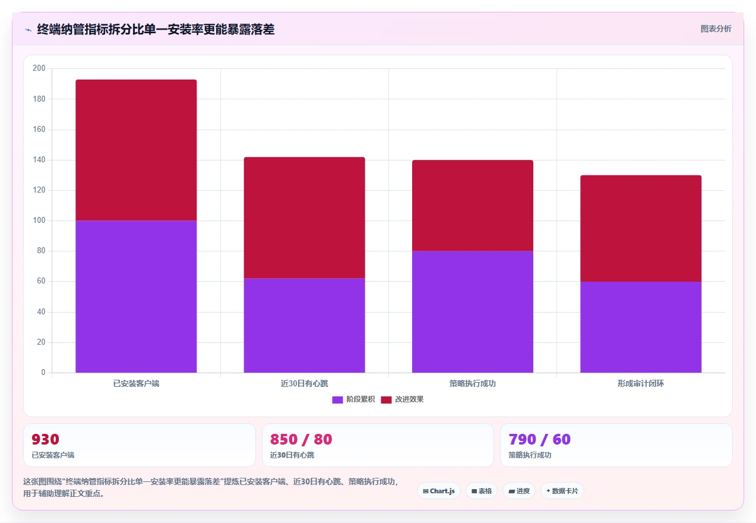Click the chart title 终端纳管指标拆分比单一安装率更能暴露落差

(156, 29)
